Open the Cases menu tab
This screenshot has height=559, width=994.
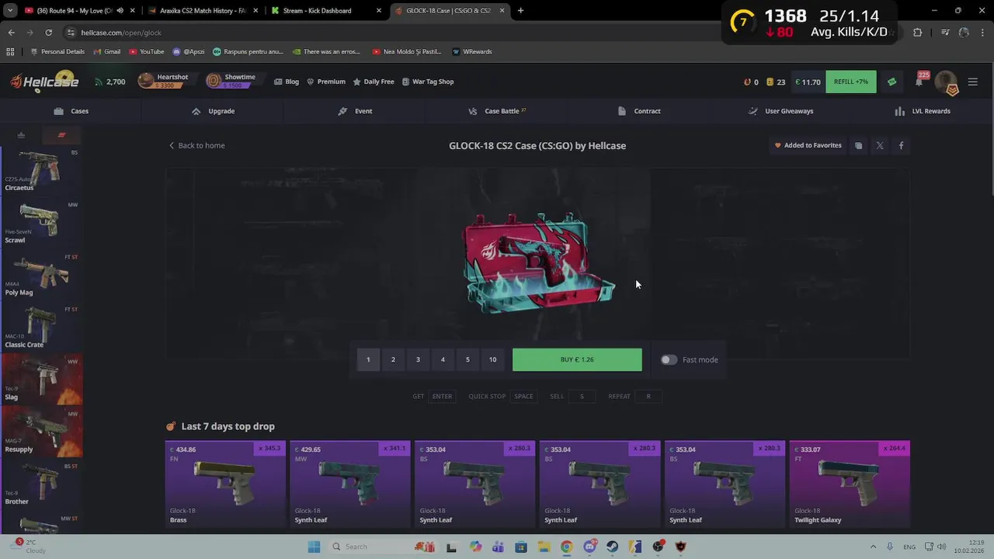(71, 111)
